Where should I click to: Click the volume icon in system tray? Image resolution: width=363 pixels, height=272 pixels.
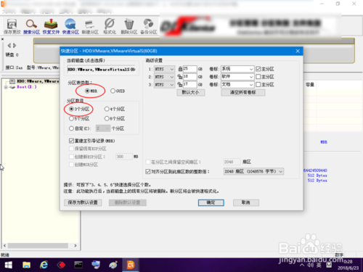coord(311,265)
